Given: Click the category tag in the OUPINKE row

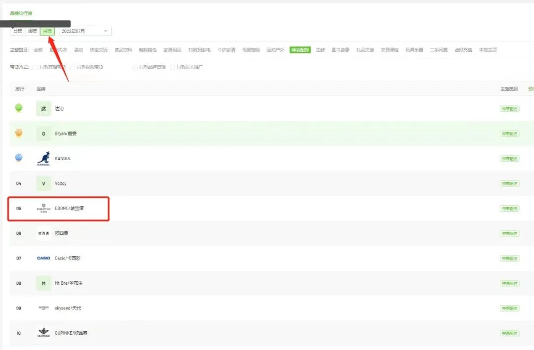Looking at the screenshot, I should [x=509, y=333].
